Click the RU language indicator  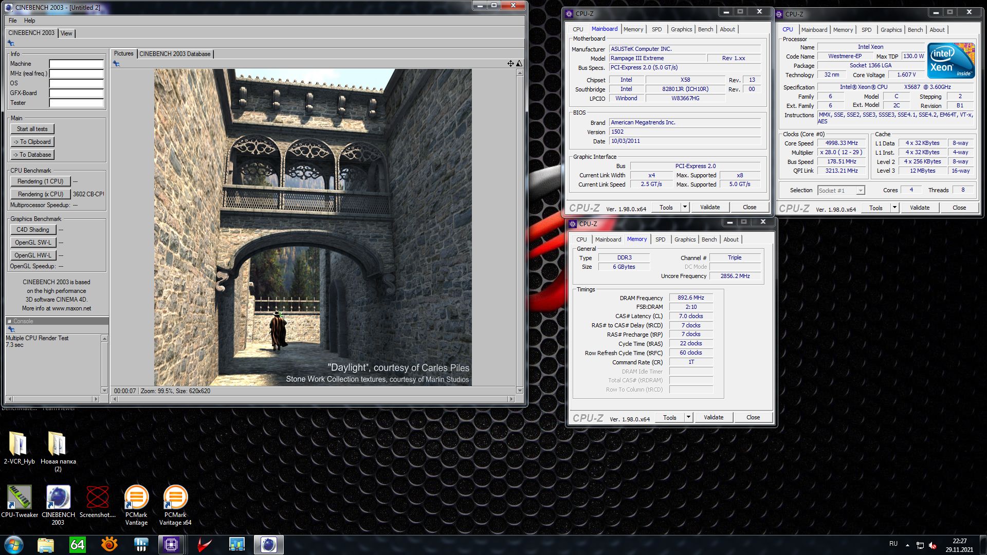(x=893, y=544)
